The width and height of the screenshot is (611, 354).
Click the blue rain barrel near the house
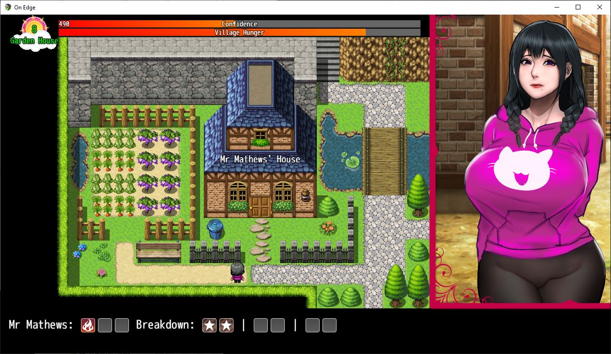(216, 227)
